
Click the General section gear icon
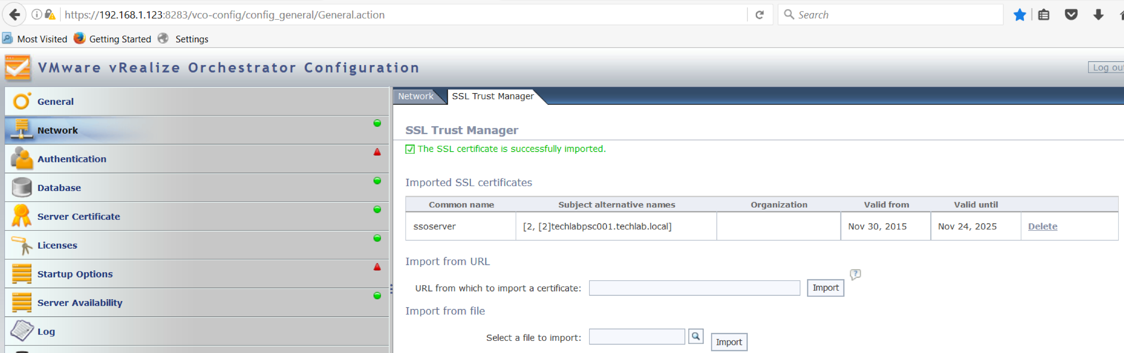coord(21,101)
